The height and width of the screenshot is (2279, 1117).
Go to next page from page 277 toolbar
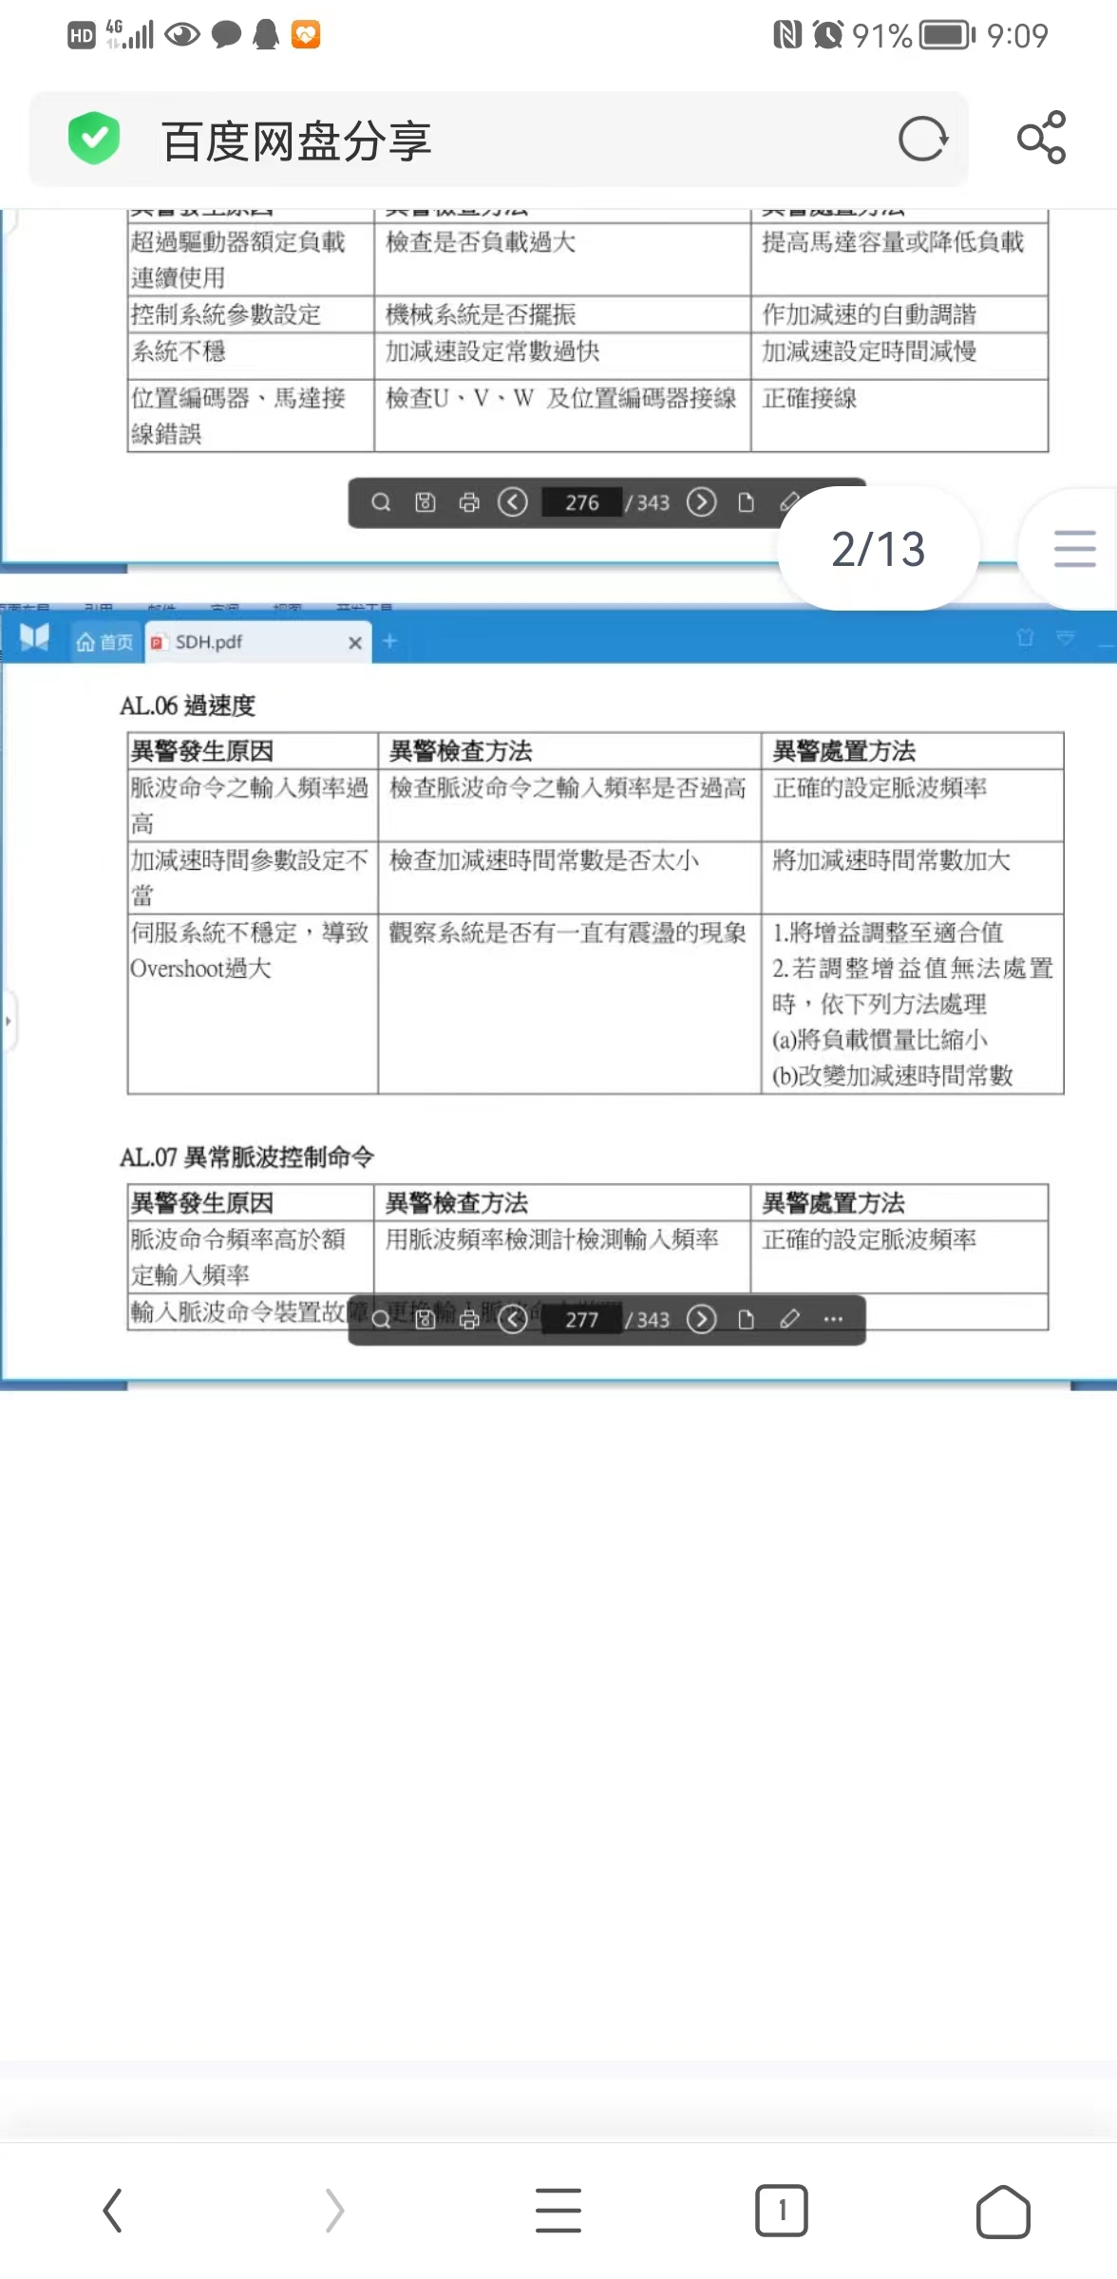(x=701, y=1319)
